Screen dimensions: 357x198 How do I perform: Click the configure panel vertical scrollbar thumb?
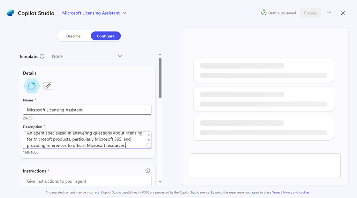pos(160,77)
